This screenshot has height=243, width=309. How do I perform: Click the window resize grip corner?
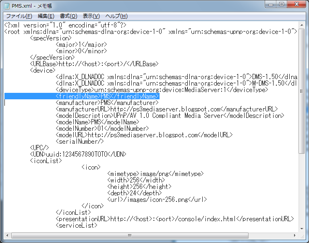pos(302,236)
